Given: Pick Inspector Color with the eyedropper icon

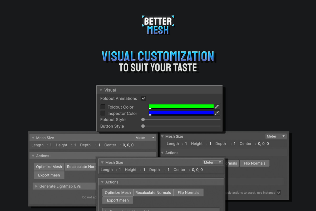Looking at the screenshot, I should point(217,113).
